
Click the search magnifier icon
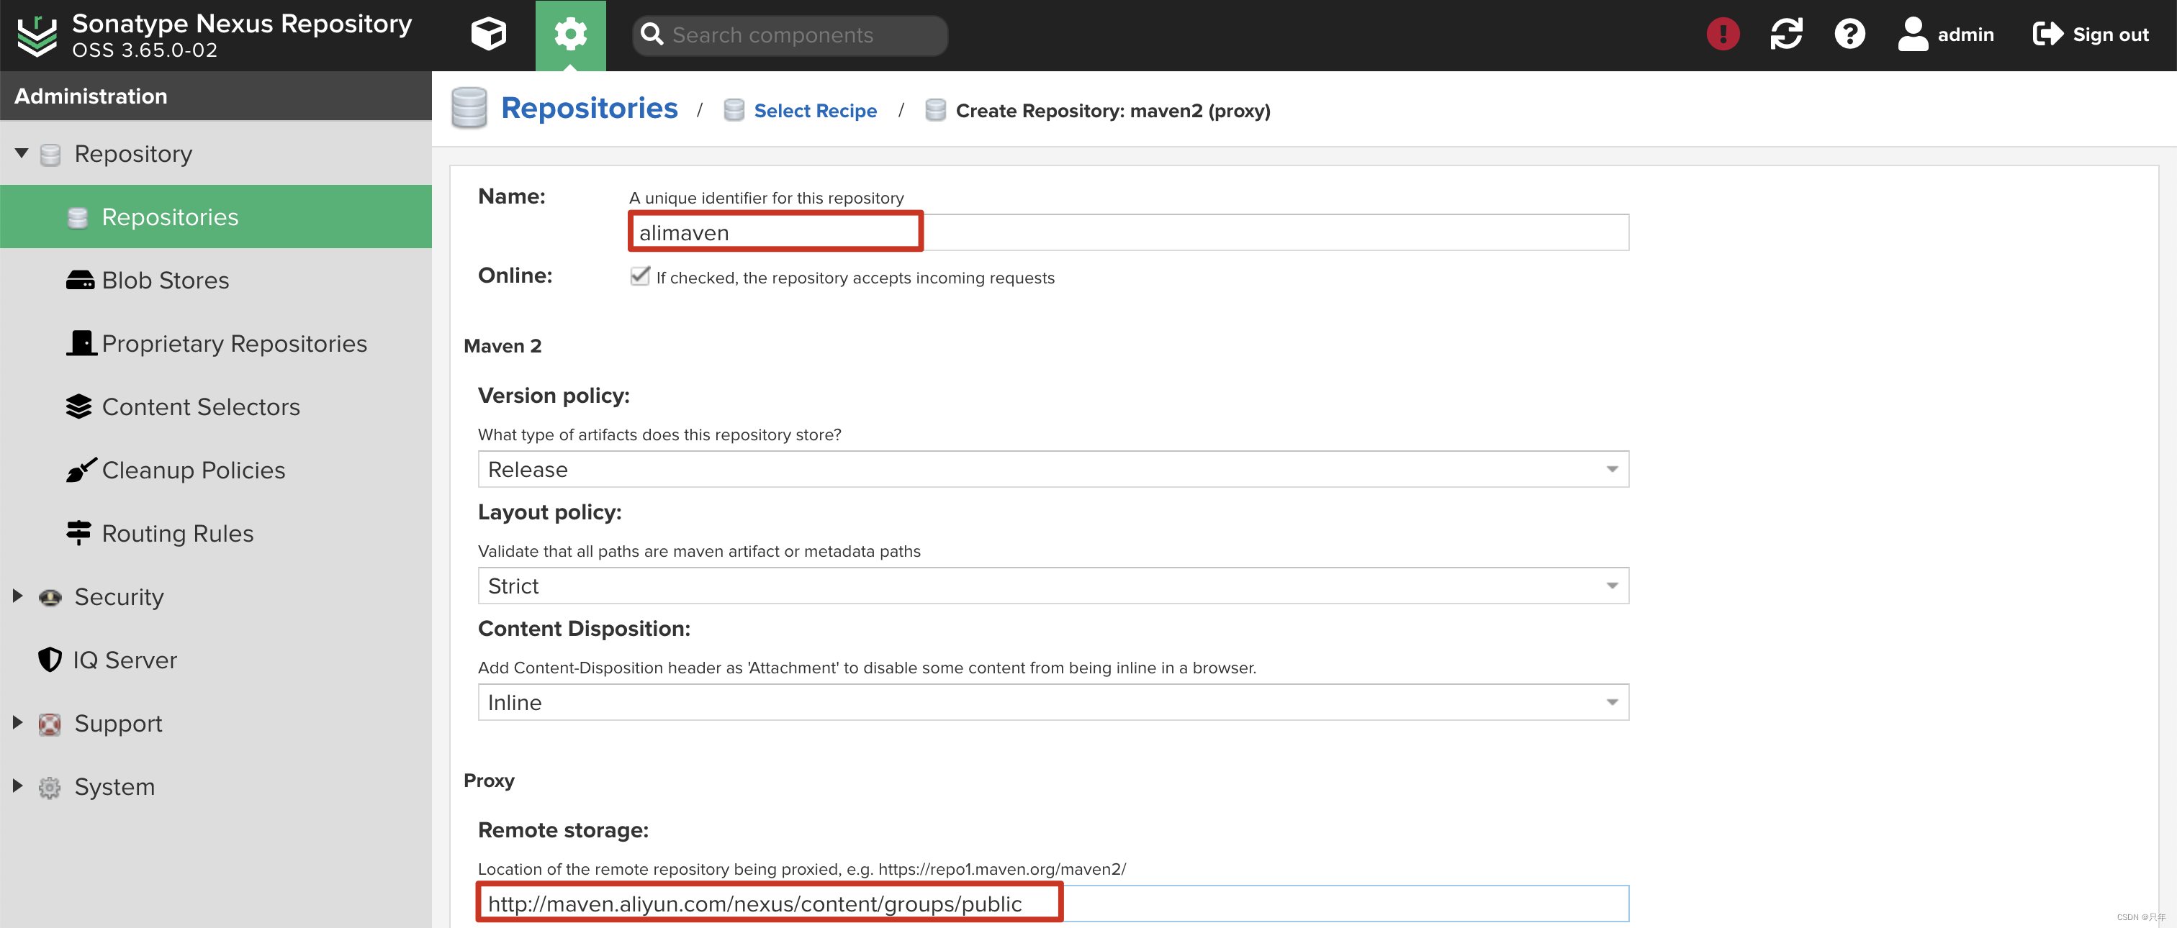[652, 35]
